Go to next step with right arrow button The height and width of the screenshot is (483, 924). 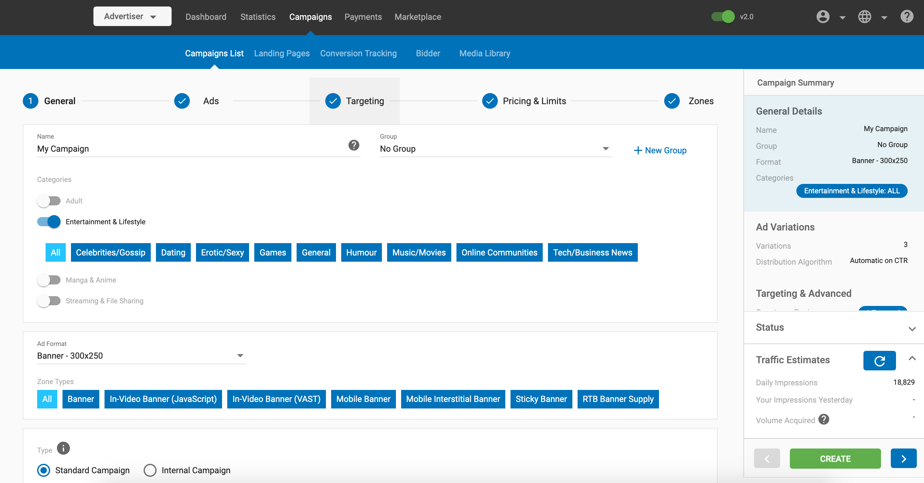[903, 458]
